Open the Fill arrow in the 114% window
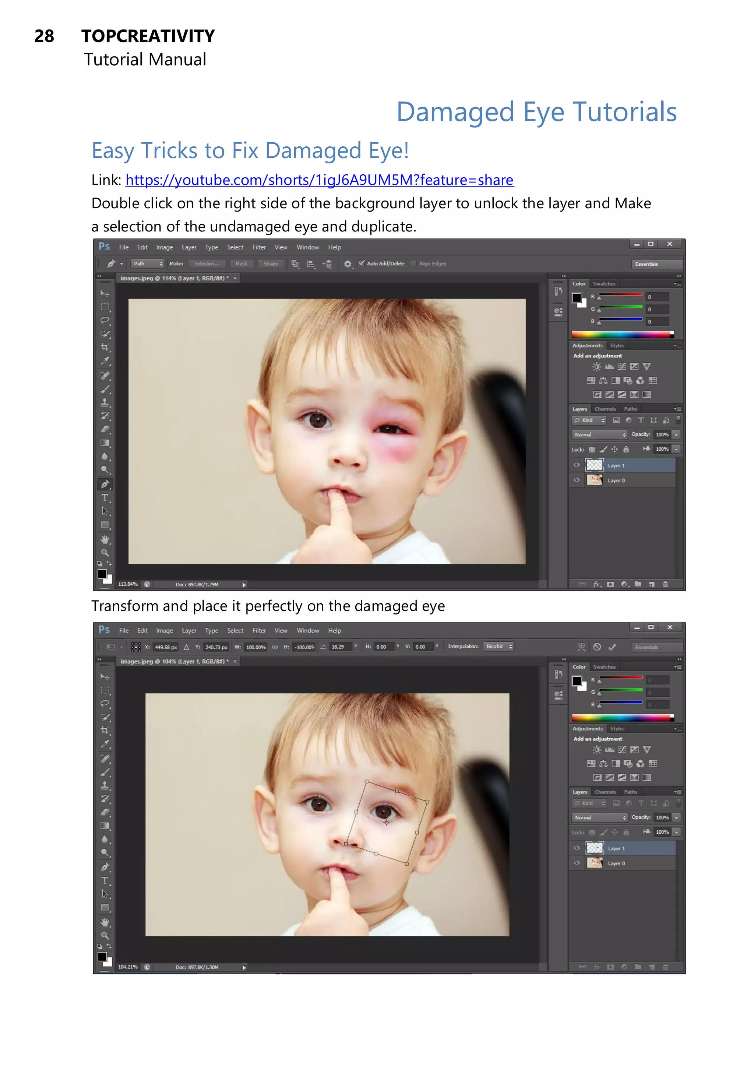The height and width of the screenshot is (1067, 754). 676,449
